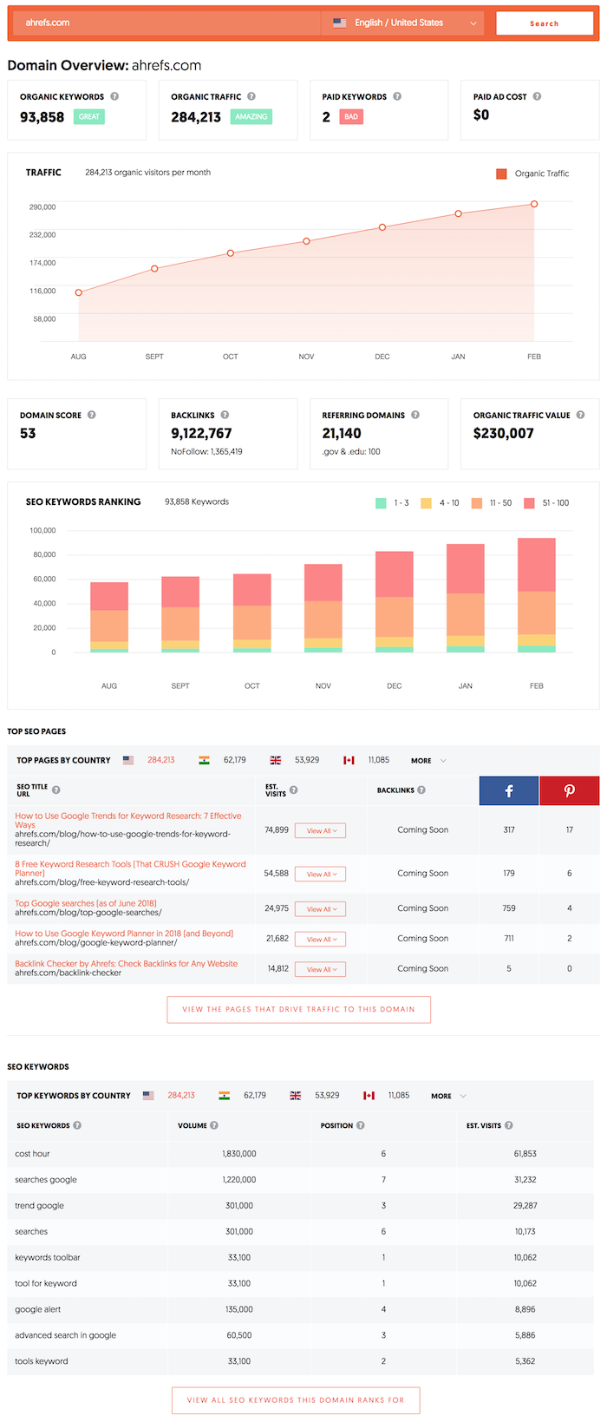Image resolution: width=607 pixels, height=1422 pixels.
Task: Click the FEB data point on traffic chart
Action: (x=534, y=204)
